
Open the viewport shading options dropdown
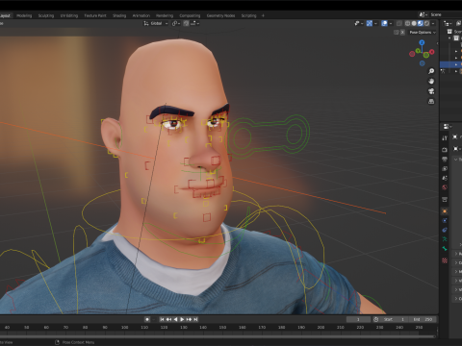tap(433, 23)
